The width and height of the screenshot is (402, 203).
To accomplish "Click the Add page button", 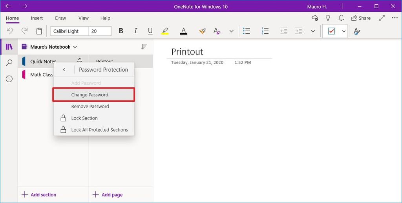I will [x=108, y=194].
